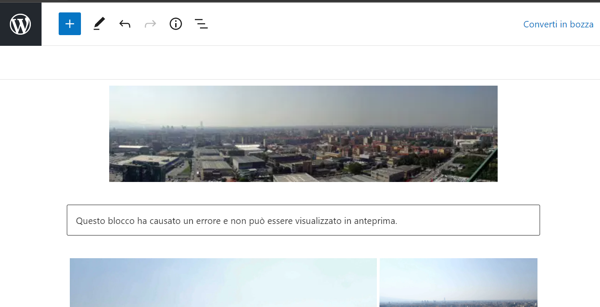Select the wide panoramic city image block
The width and height of the screenshot is (600, 307).
point(303,134)
